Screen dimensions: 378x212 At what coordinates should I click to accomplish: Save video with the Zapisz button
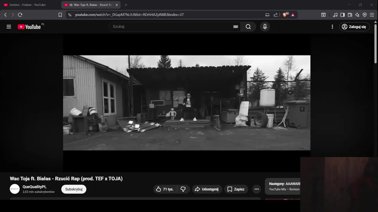pyautogui.click(x=236, y=189)
